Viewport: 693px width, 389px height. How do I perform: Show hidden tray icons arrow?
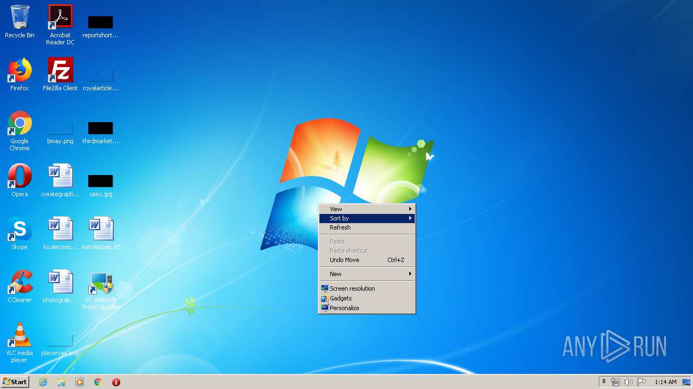[604, 382]
